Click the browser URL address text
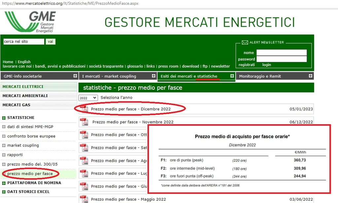338x203 pixels. pos(70,3)
